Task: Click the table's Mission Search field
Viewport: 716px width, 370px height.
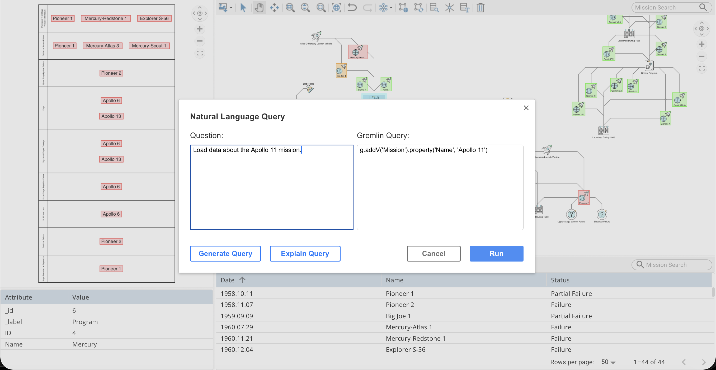Action: point(672,265)
